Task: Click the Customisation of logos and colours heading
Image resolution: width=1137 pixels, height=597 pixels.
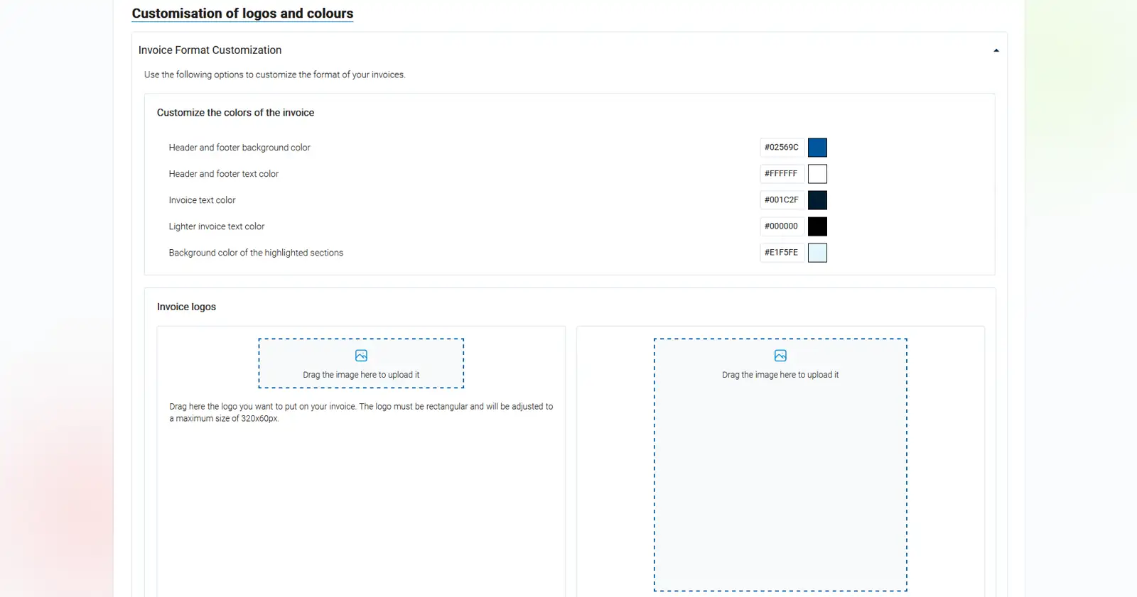Action: point(242,13)
